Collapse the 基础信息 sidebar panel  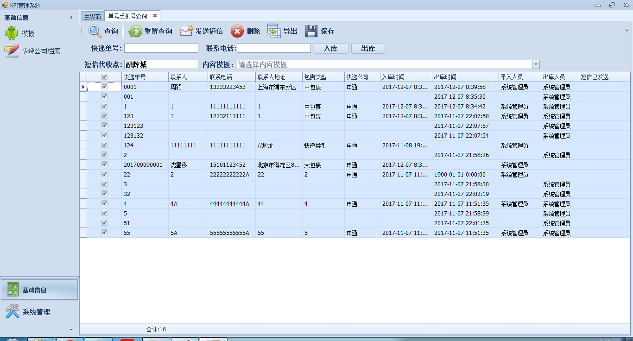tap(71, 18)
